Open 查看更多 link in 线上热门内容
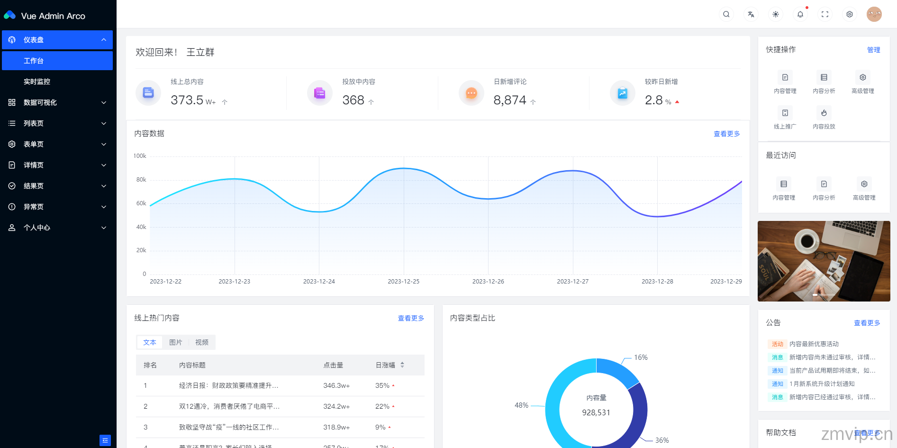 click(411, 318)
